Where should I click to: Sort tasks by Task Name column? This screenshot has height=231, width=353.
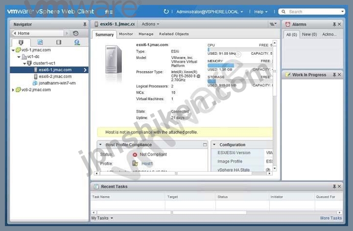(128, 197)
